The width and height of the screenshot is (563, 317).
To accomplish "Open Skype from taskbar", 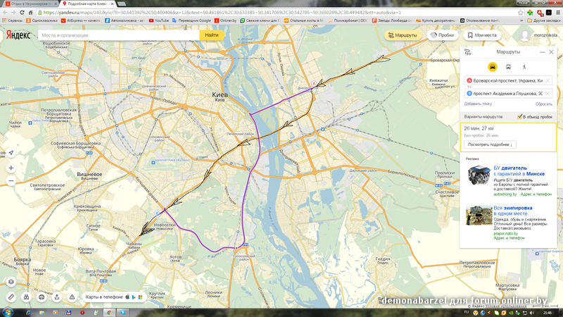I will click(x=122, y=313).
